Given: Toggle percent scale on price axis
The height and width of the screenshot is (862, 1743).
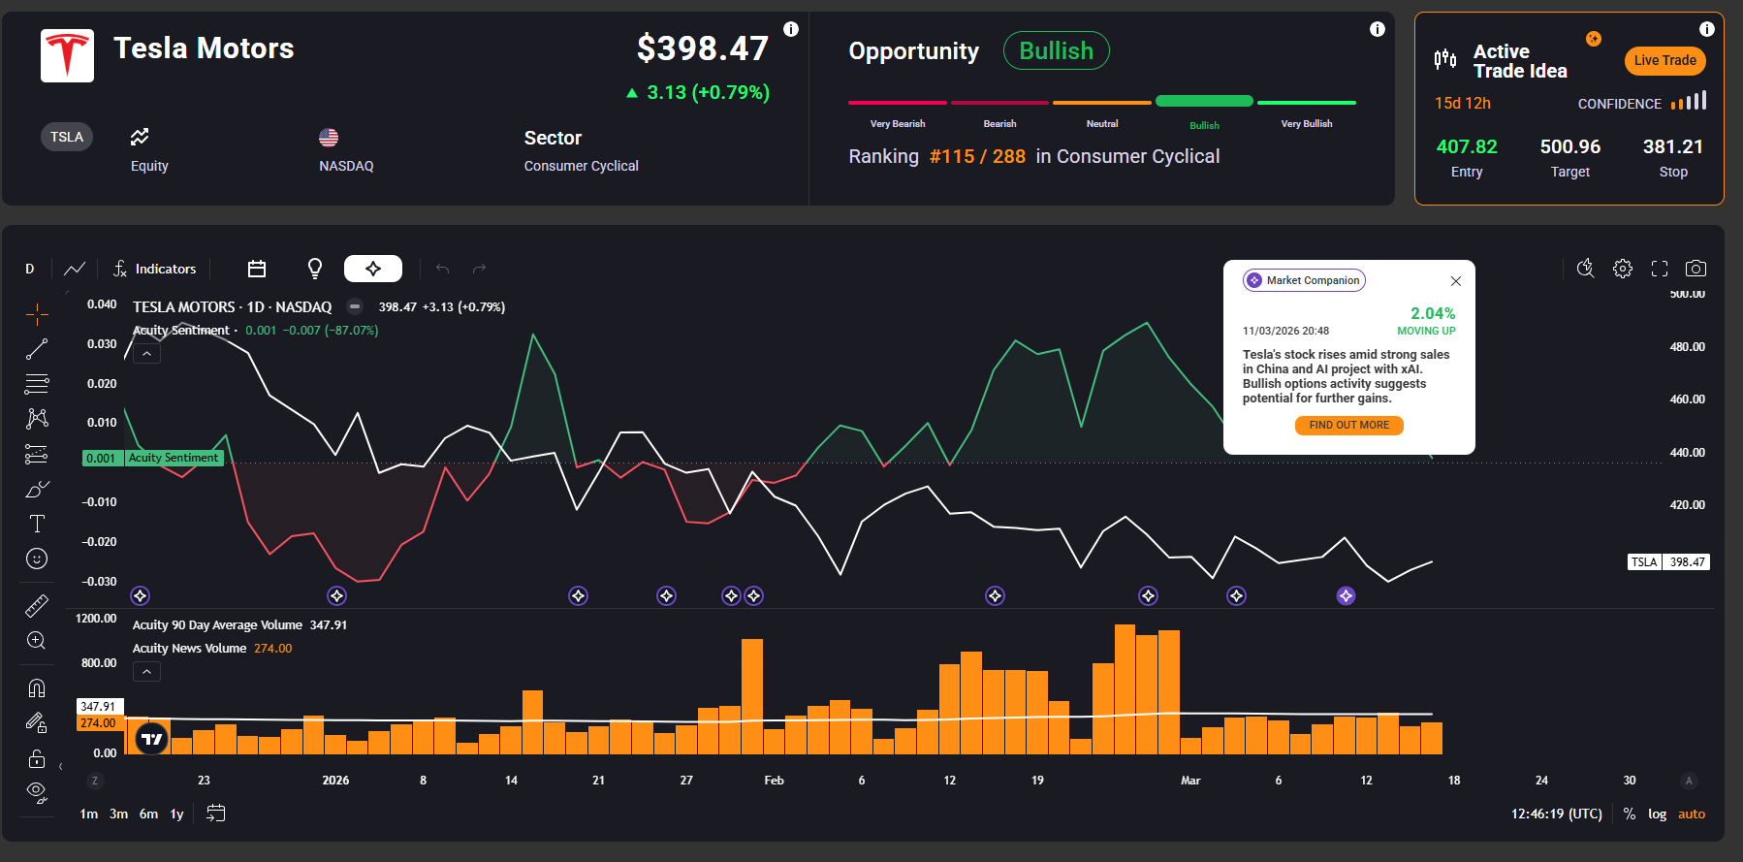Looking at the screenshot, I should [x=1630, y=814].
